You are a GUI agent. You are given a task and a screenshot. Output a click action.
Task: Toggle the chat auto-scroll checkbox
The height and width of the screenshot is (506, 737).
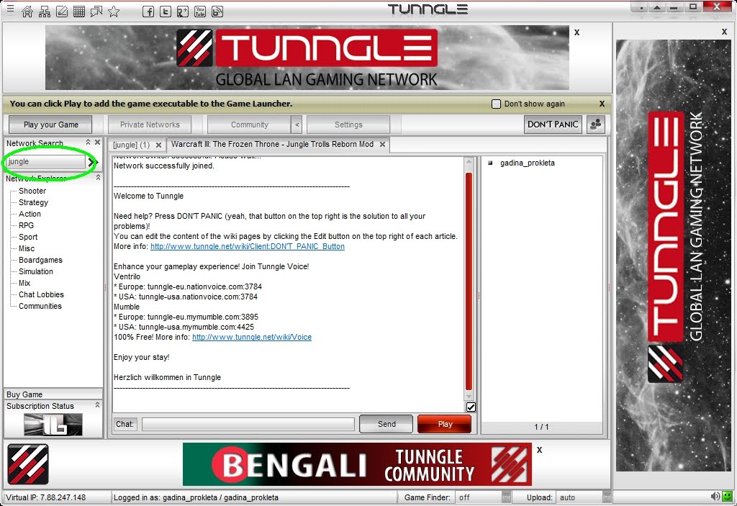(471, 407)
